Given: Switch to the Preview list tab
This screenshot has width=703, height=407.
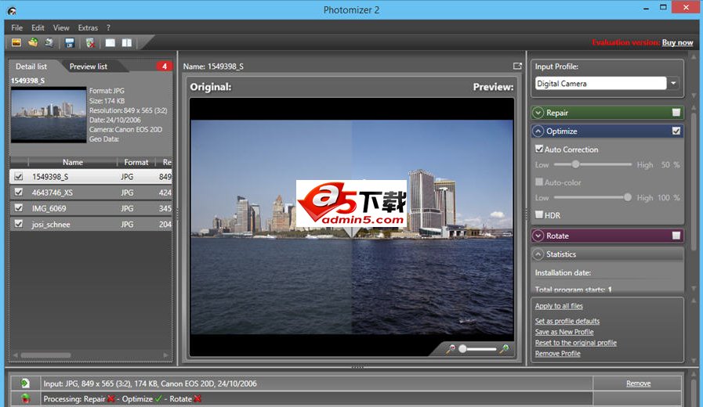Looking at the screenshot, I should pyautogui.click(x=89, y=67).
